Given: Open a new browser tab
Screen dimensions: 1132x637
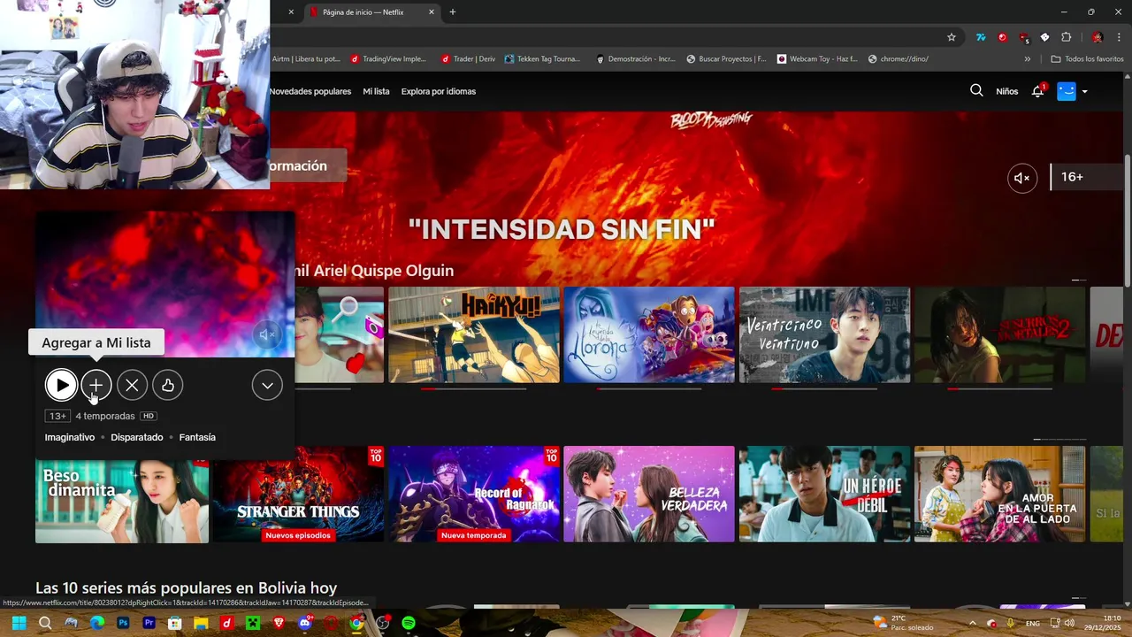Looking at the screenshot, I should point(453,12).
